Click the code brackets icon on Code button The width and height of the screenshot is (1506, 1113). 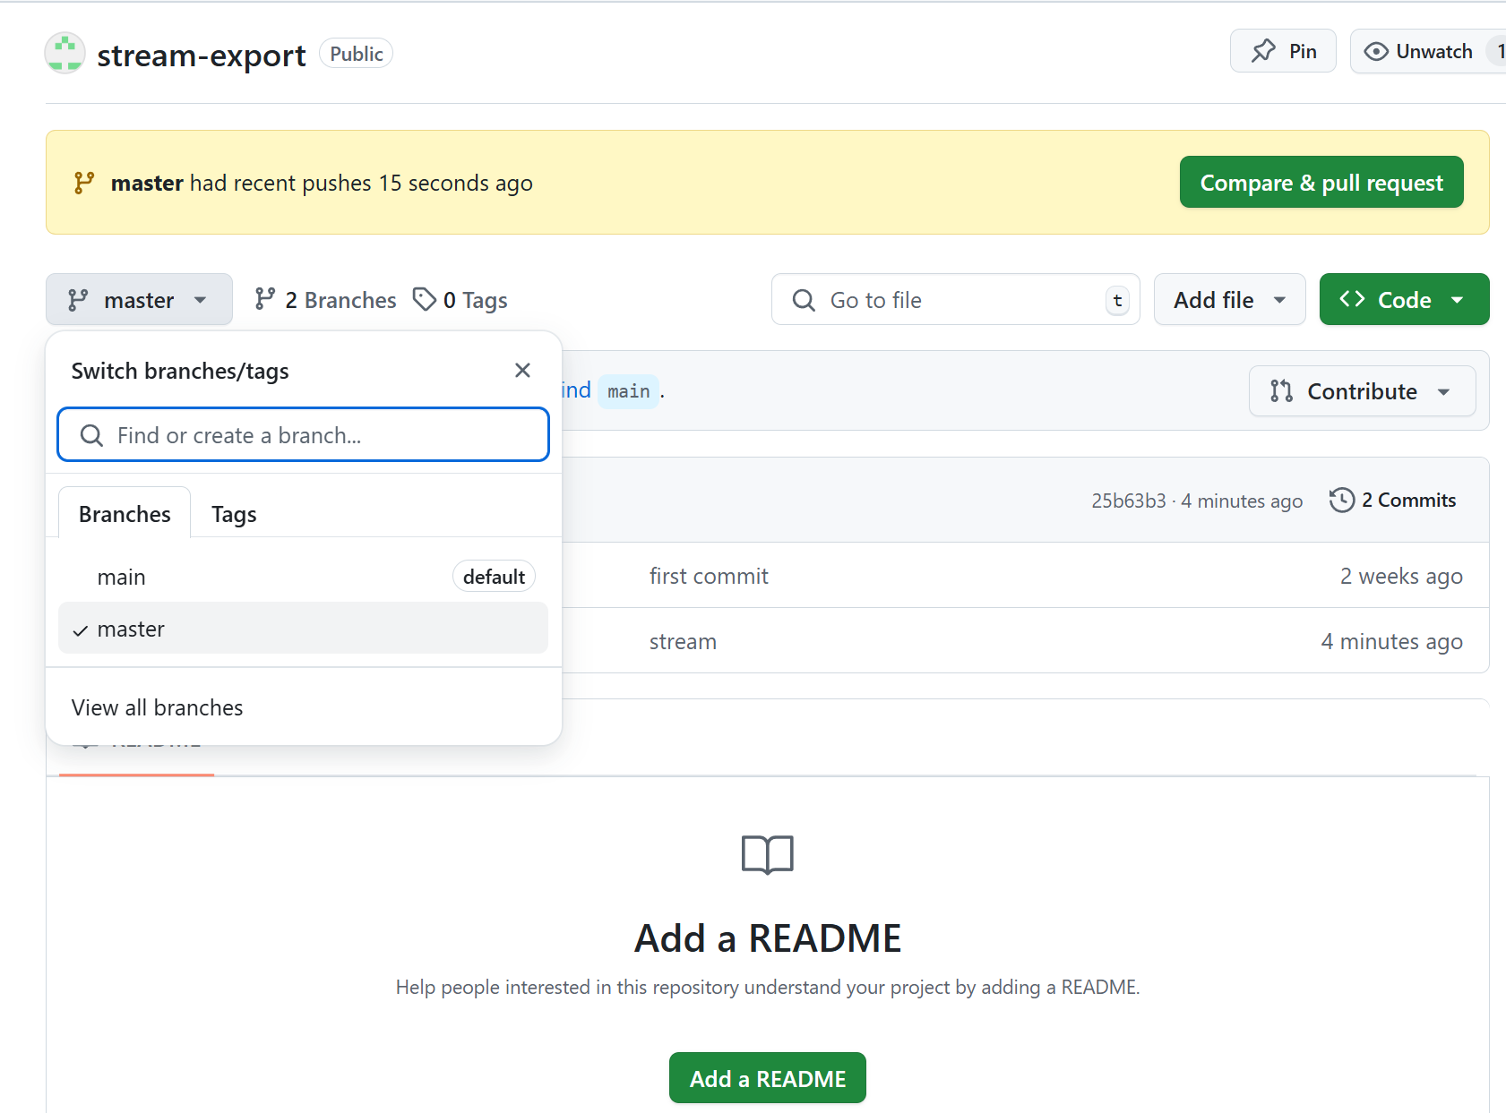(x=1352, y=299)
